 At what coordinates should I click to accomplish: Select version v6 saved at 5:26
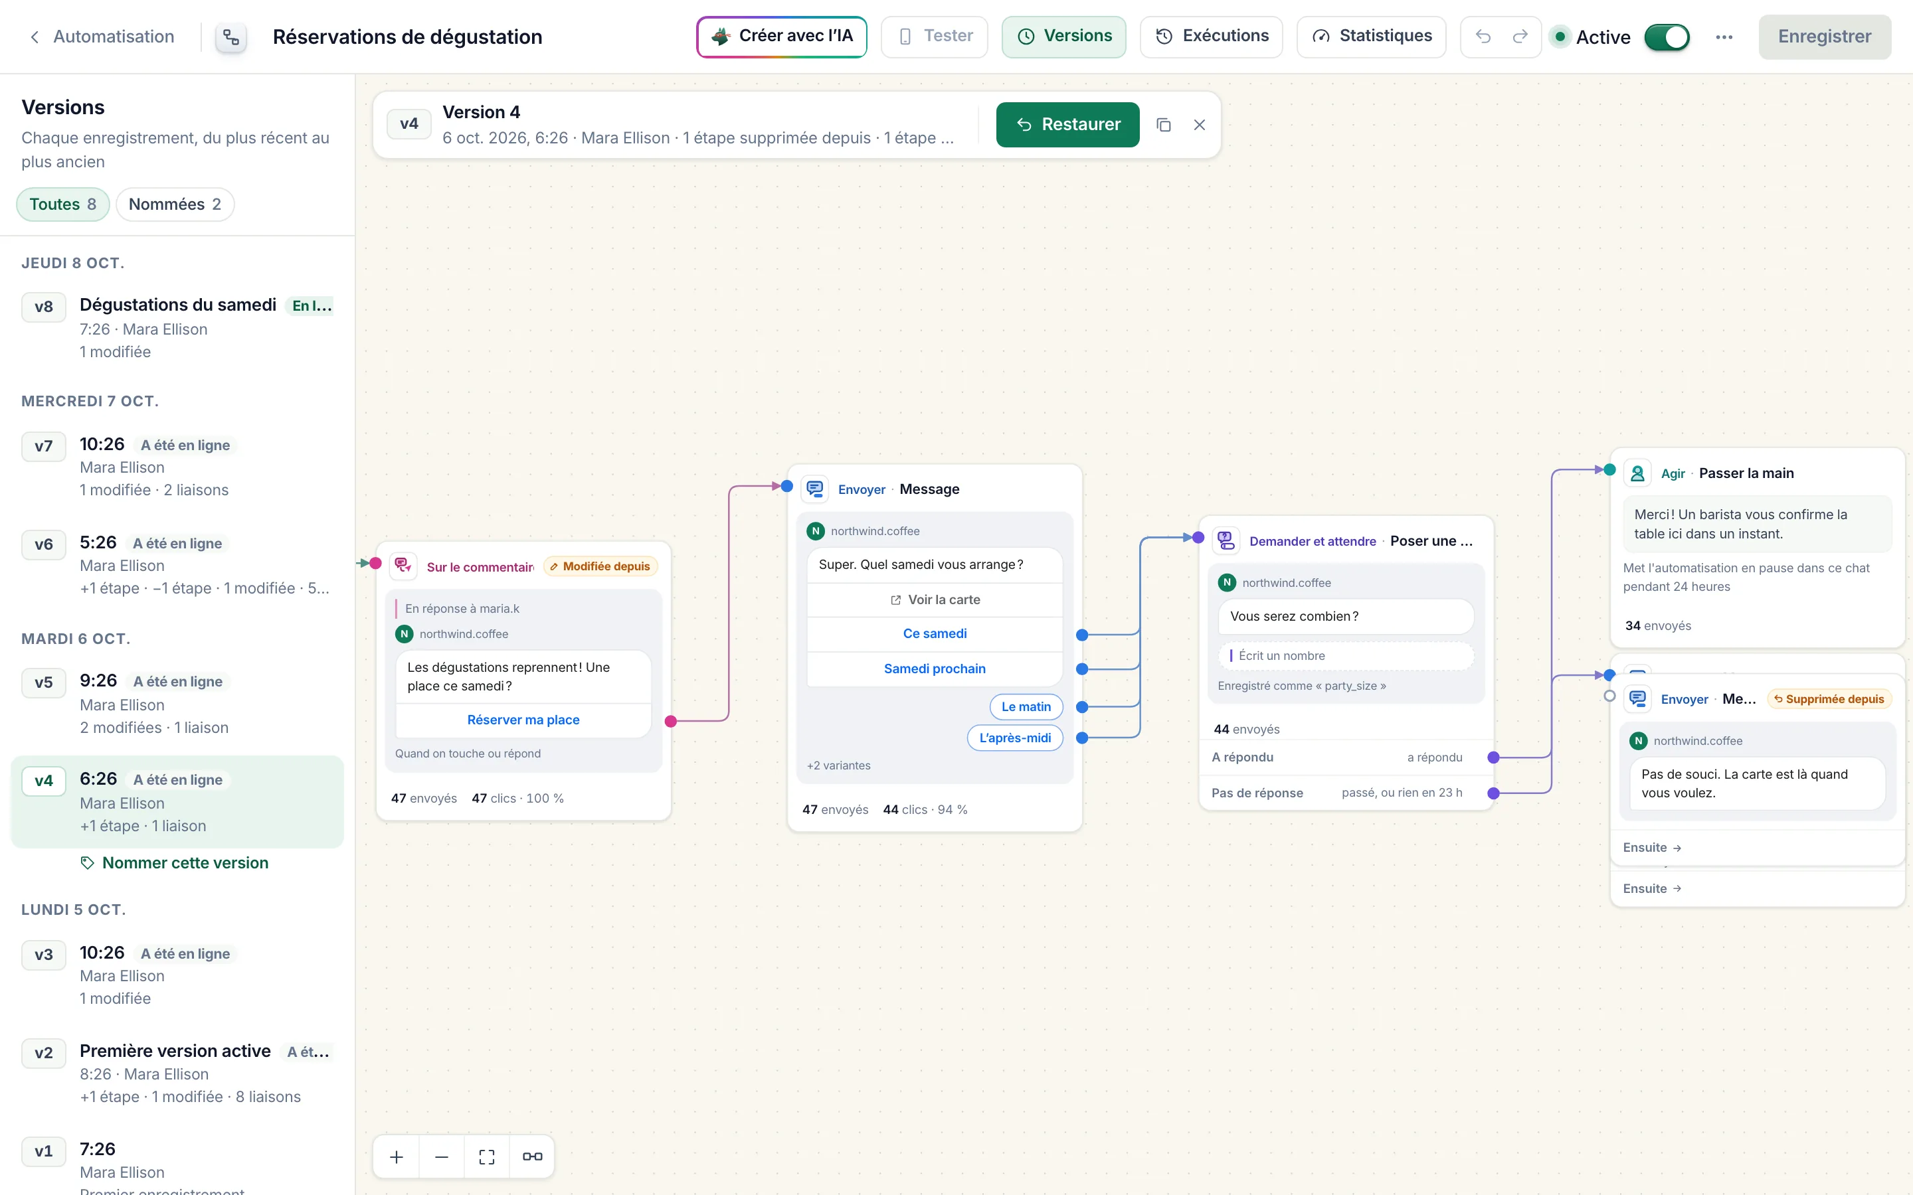[x=177, y=565]
